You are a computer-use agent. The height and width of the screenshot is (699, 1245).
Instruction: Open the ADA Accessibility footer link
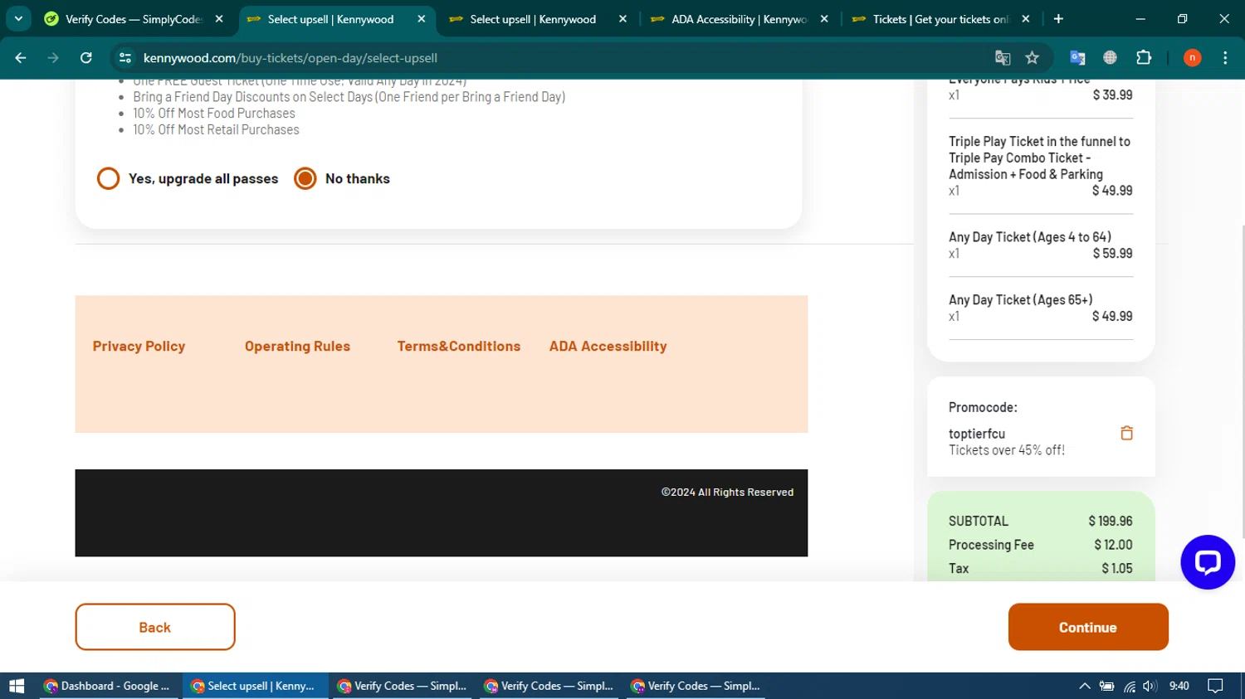tap(608, 346)
